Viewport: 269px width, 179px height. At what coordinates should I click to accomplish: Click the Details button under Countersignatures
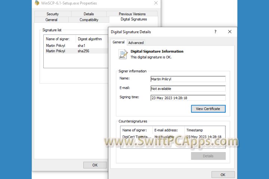point(208,156)
